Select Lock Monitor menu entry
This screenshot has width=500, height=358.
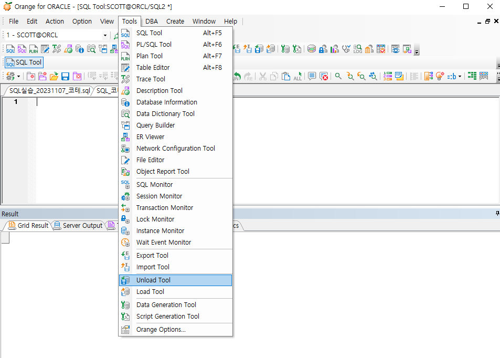(175, 219)
